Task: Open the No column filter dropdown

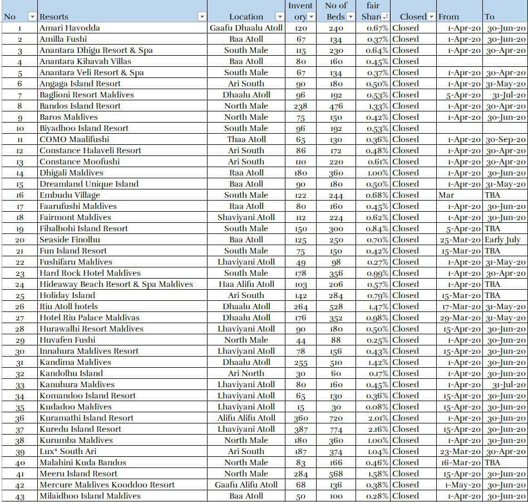Action: [x=32, y=17]
